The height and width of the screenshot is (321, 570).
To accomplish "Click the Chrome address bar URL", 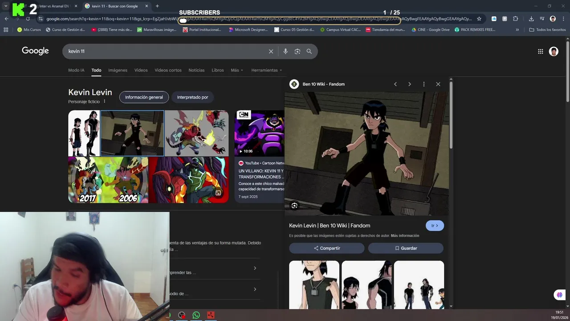I will (258, 19).
